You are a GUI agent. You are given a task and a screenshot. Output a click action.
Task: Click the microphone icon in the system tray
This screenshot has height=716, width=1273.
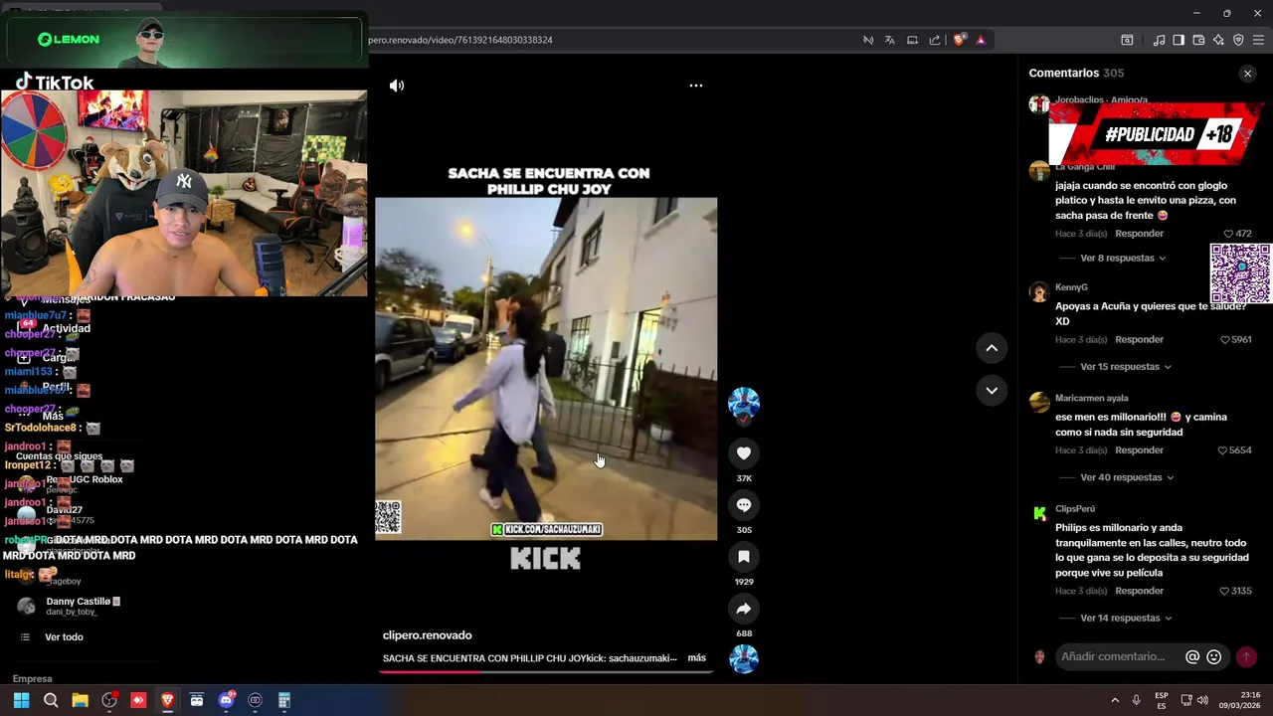1136,701
